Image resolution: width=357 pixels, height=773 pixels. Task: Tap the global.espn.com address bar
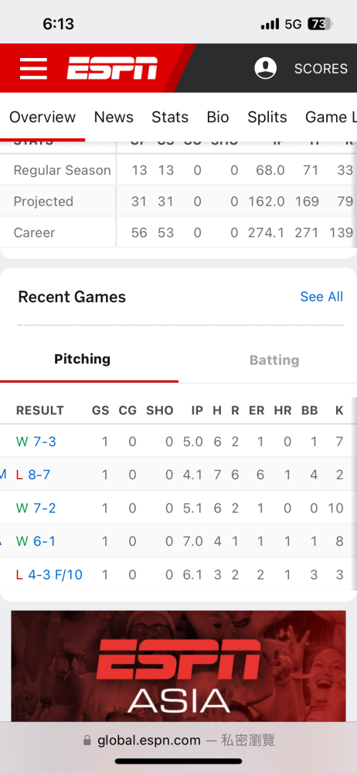tap(178, 741)
